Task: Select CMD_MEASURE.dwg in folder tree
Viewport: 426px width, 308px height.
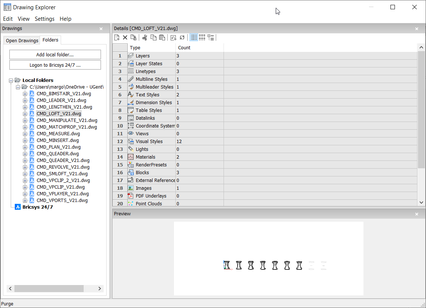Action: tap(58, 134)
